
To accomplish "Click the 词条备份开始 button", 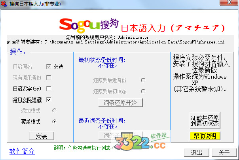I will pos(120,136).
